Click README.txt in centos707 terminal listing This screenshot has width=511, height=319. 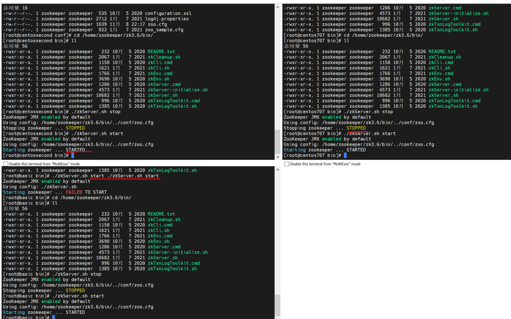[442, 52]
